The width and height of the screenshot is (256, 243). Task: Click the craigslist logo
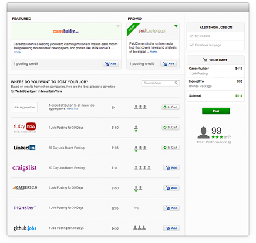pos(25,168)
